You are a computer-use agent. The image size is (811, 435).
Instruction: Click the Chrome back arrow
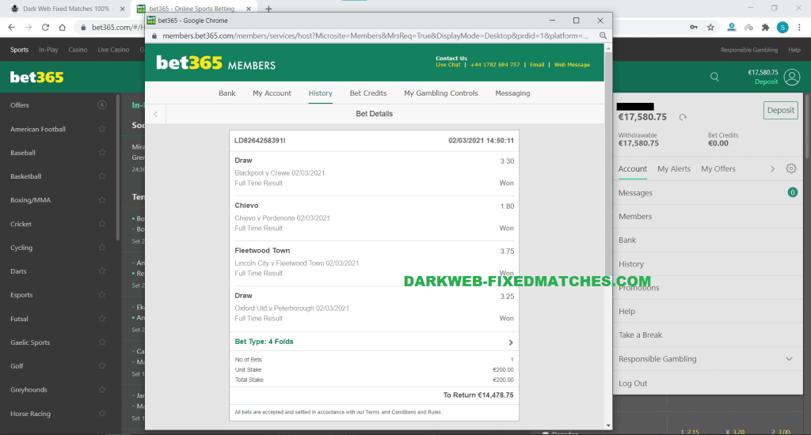[x=11, y=28]
